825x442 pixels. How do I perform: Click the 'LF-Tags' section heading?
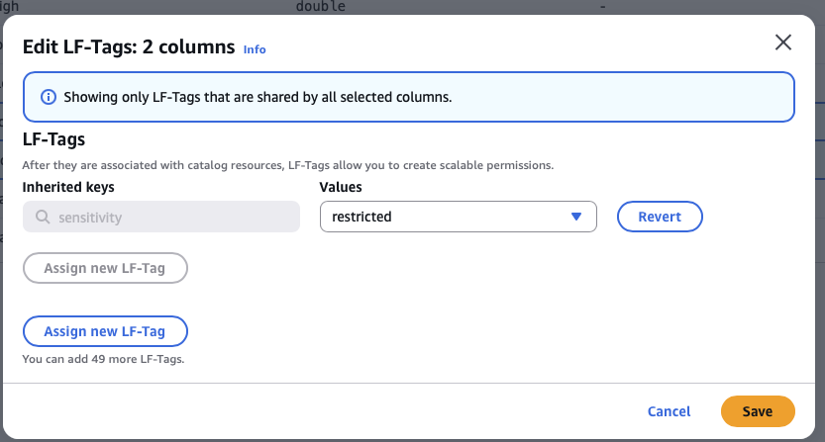pos(53,139)
